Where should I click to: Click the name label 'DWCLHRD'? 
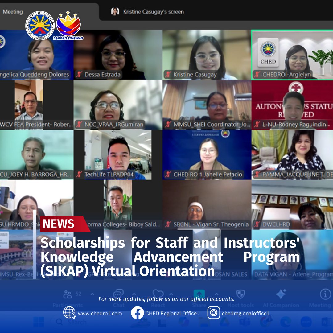click(x=276, y=224)
